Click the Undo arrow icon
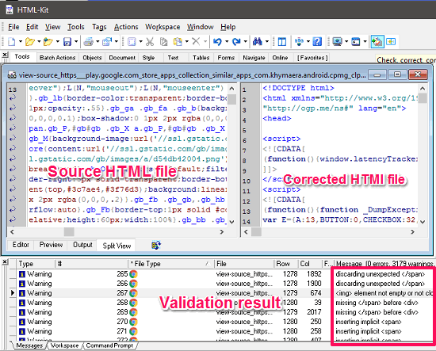The height and width of the screenshot is (351, 436). (217, 42)
